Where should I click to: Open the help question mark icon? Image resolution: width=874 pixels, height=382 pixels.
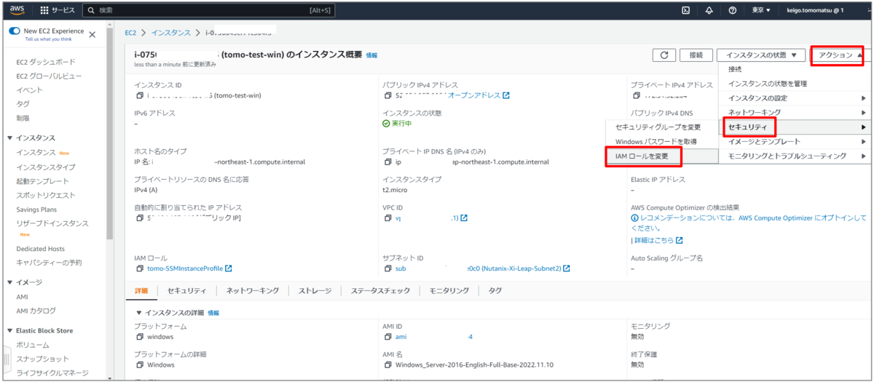point(732,10)
